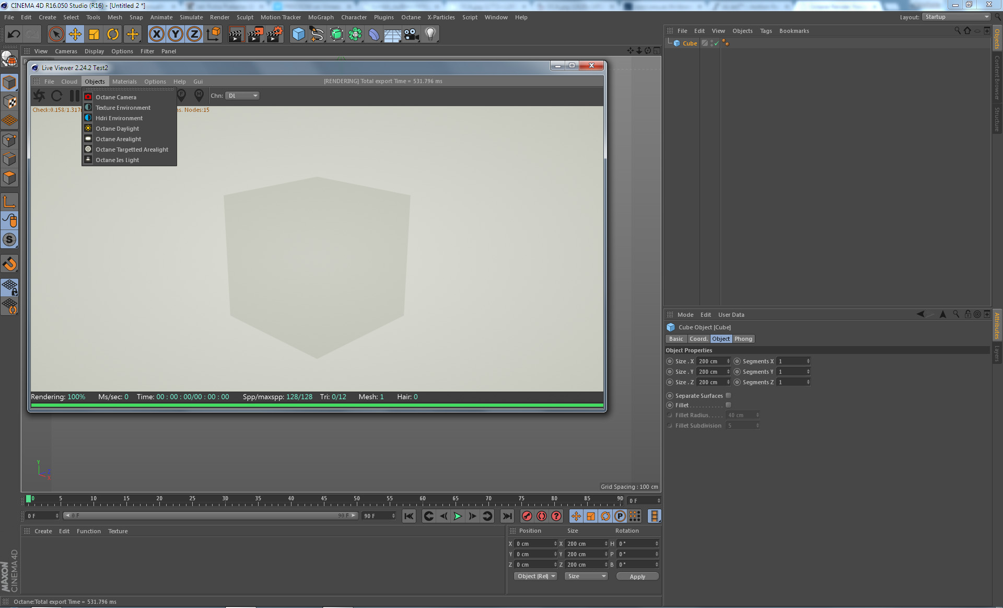
Task: Select the Move tool in top toolbar
Action: (75, 35)
